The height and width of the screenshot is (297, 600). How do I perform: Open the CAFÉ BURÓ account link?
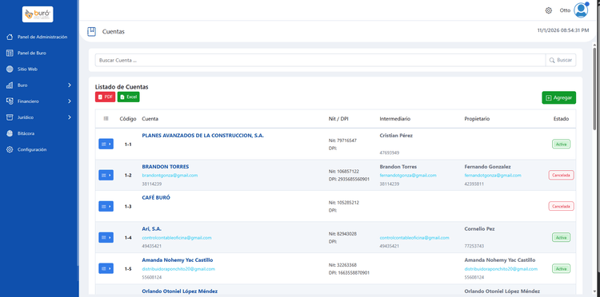(x=156, y=198)
